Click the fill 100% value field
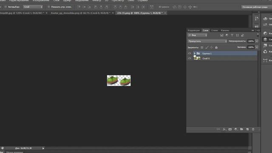The height and width of the screenshot is (153, 272). [x=251, y=47]
